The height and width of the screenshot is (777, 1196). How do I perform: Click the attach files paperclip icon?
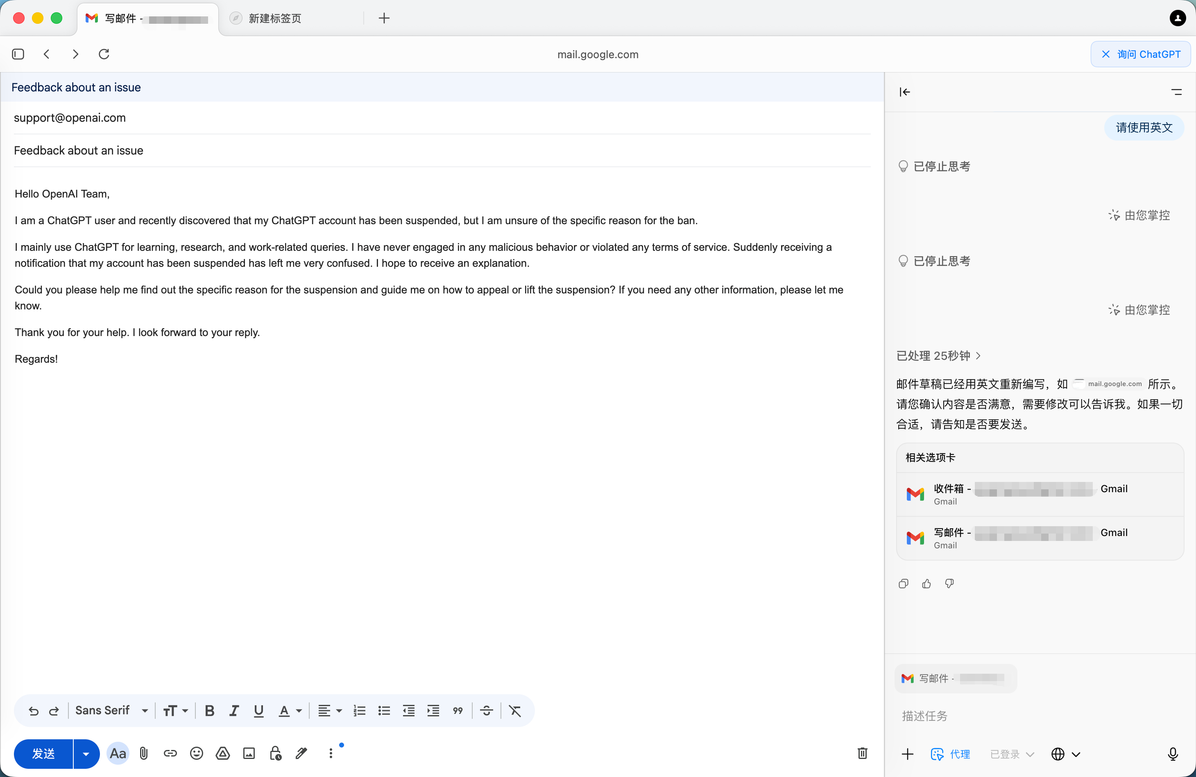tap(144, 753)
